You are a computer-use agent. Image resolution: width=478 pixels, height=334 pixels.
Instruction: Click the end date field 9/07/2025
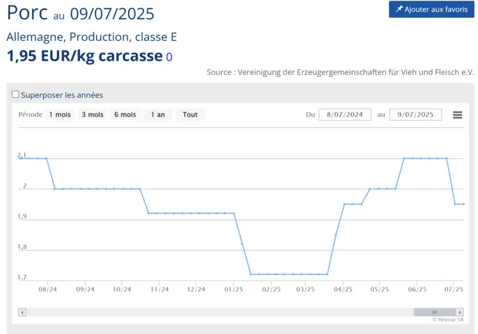415,115
